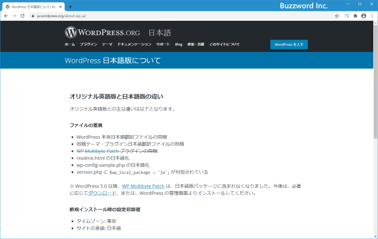378x239 pixels.
Task: Click the browser forward arrow
Action: click(x=14, y=16)
